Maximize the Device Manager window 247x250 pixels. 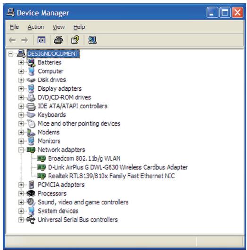(x=225, y=12)
